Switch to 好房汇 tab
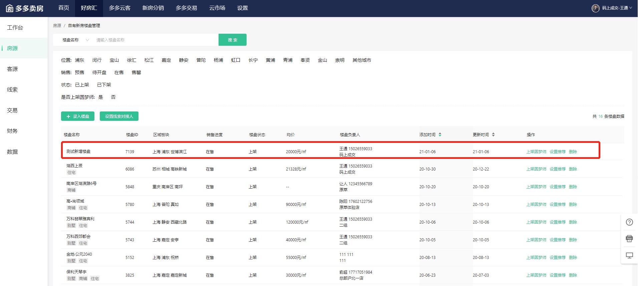Viewport: 638px width, 286px height. click(x=89, y=8)
